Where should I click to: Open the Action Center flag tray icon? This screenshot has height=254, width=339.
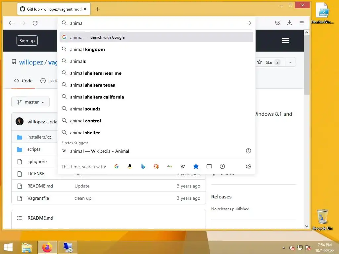[308, 248]
